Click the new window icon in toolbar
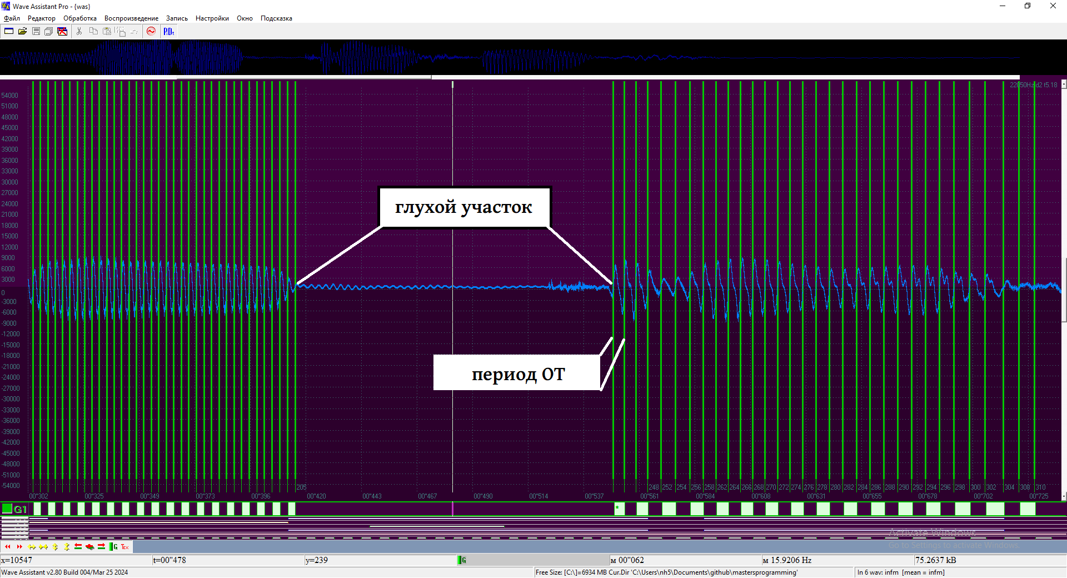This screenshot has height=578, width=1067. [x=9, y=32]
